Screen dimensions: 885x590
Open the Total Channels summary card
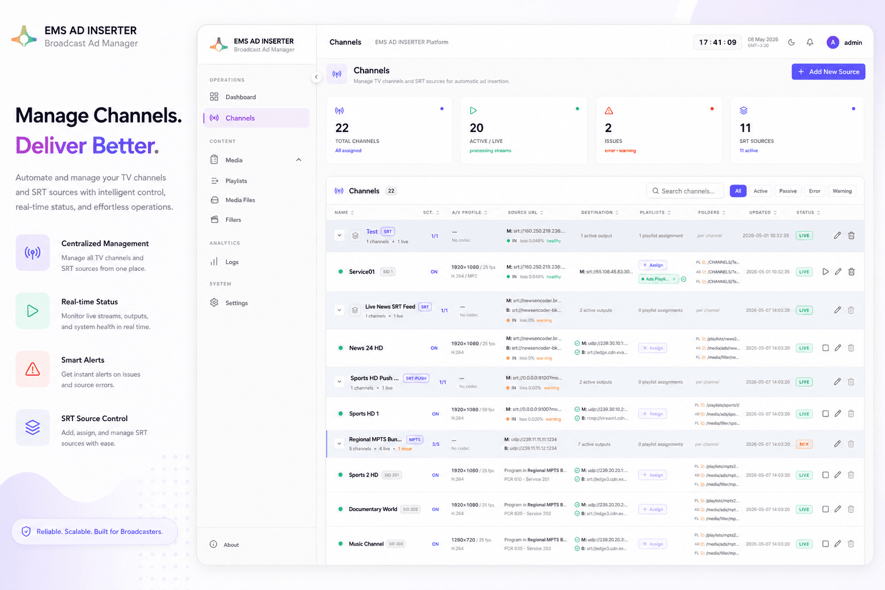(389, 130)
